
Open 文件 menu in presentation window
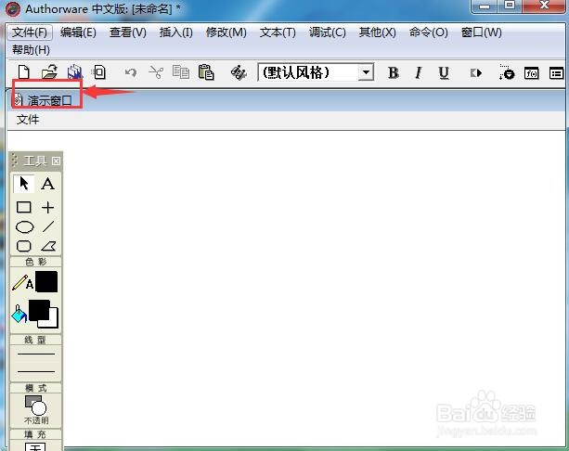tap(28, 120)
